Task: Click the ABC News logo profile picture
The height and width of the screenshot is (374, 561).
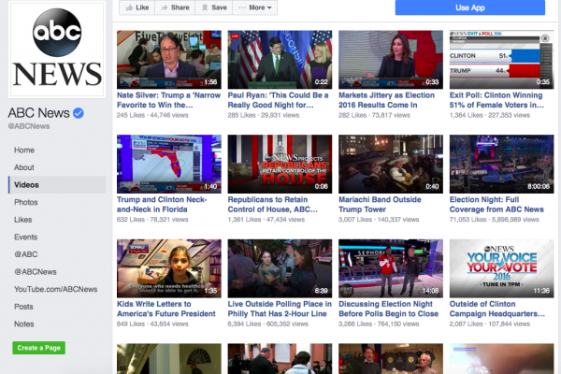Action: click(x=57, y=50)
